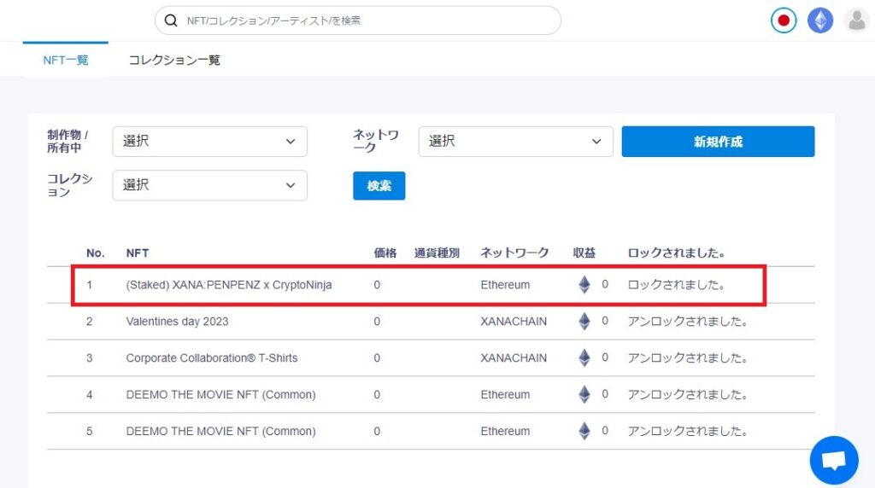Screen dimensions: 875x488
Task: Click Ethereum icon in Valentines day 2023 row
Action: point(584,322)
